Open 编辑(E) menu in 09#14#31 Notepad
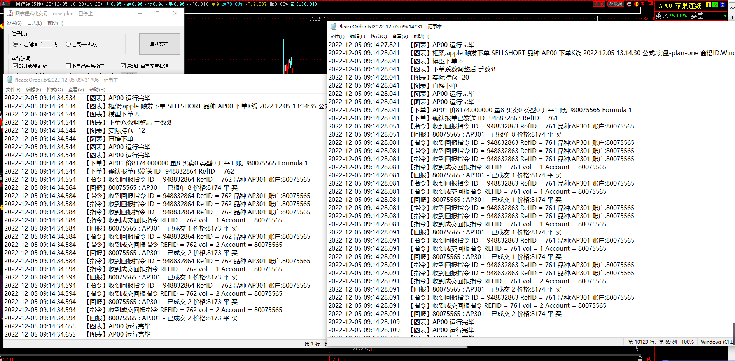The width and height of the screenshot is (735, 361). pos(357,36)
